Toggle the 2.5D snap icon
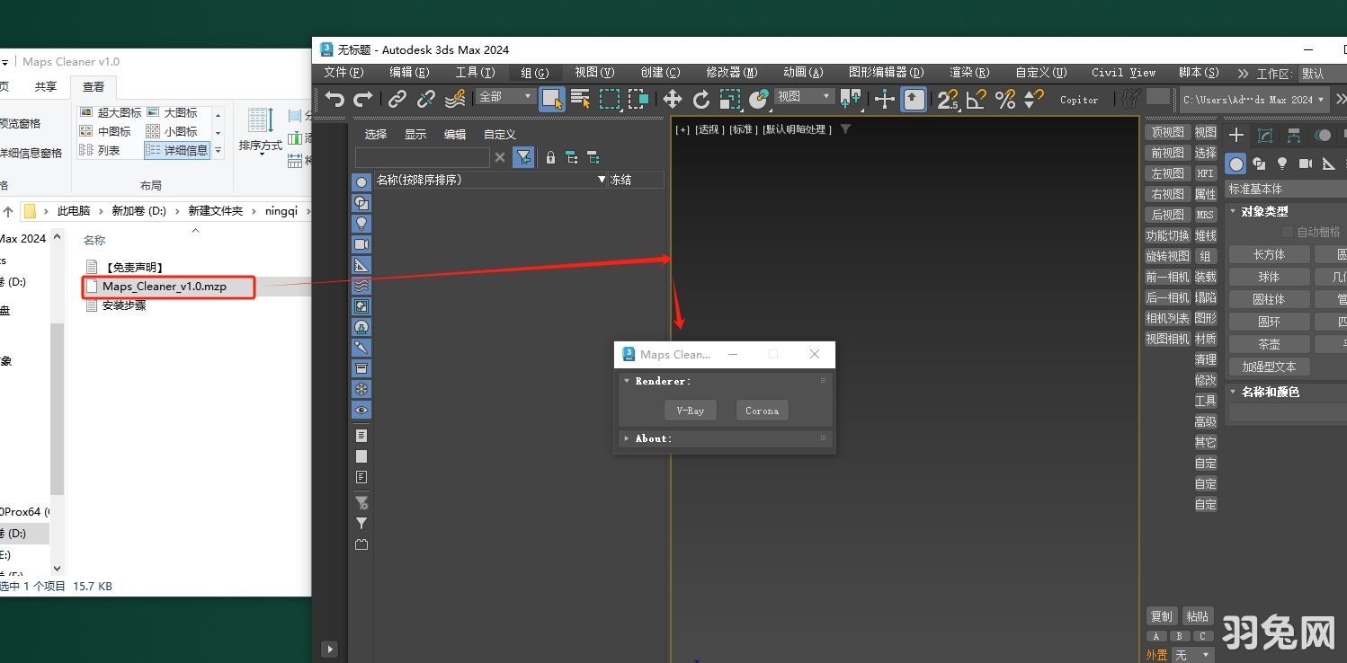 coord(946,99)
